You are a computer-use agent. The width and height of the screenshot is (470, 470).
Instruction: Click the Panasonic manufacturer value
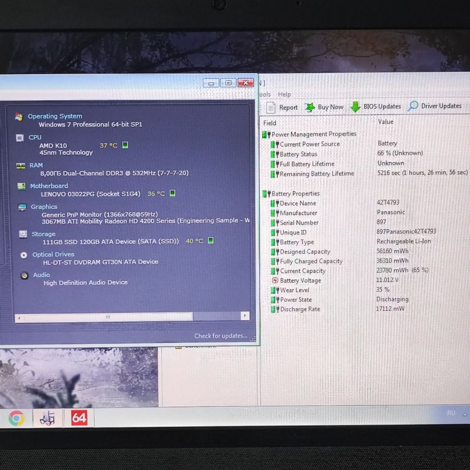[391, 212]
